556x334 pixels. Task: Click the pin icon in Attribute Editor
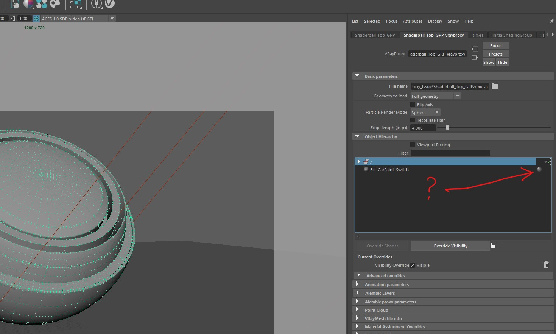click(x=551, y=21)
